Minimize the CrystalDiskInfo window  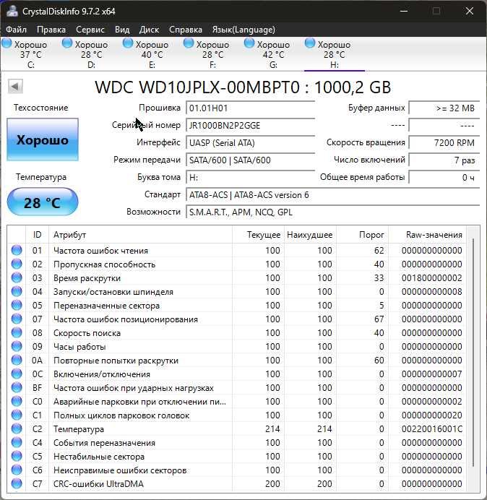click(404, 11)
